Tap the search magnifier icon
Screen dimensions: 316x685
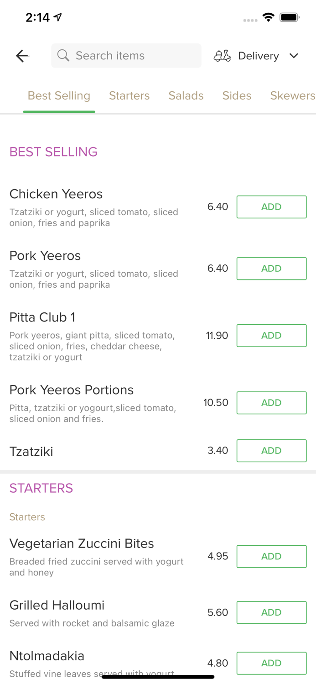pyautogui.click(x=63, y=56)
